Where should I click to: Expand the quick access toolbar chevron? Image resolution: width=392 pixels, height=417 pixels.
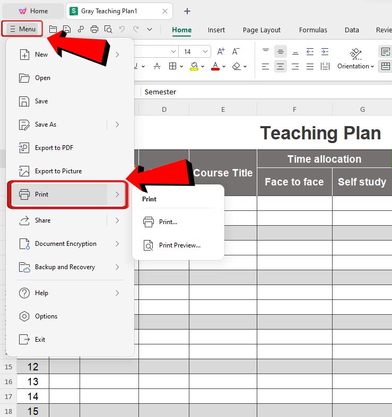(x=150, y=29)
